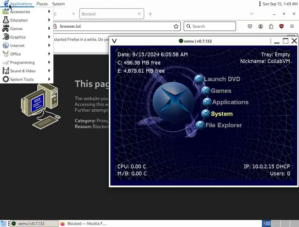
Task: Click the Applications menu in top panel
Action: (18, 4)
